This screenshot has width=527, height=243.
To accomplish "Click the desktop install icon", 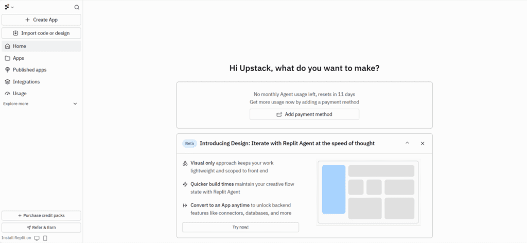I will tap(37, 238).
